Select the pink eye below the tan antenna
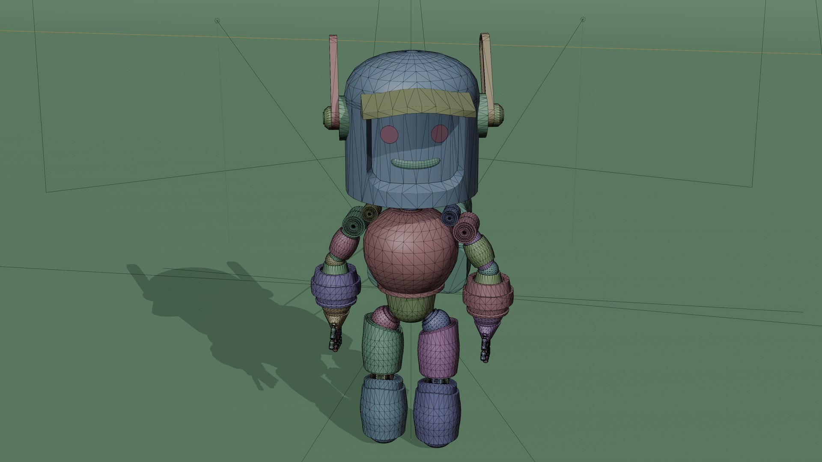The image size is (822, 462). coord(439,133)
